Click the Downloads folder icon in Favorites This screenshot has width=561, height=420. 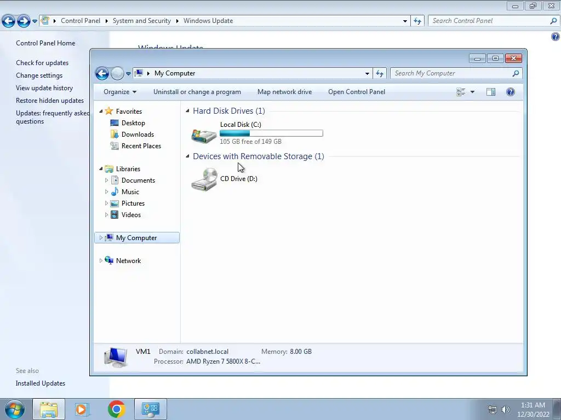click(x=115, y=135)
